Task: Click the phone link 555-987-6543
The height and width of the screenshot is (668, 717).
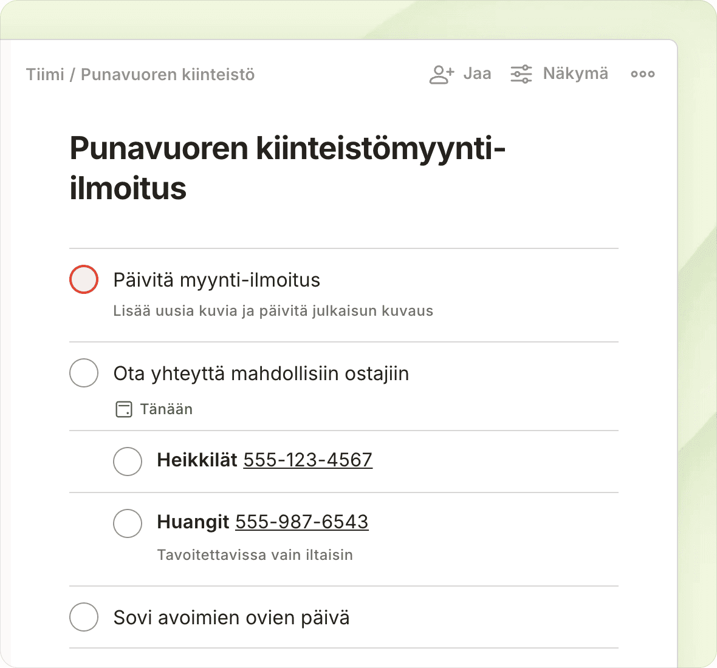Action: (301, 522)
